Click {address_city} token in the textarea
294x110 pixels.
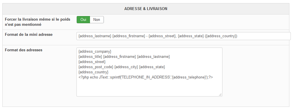[126, 67]
